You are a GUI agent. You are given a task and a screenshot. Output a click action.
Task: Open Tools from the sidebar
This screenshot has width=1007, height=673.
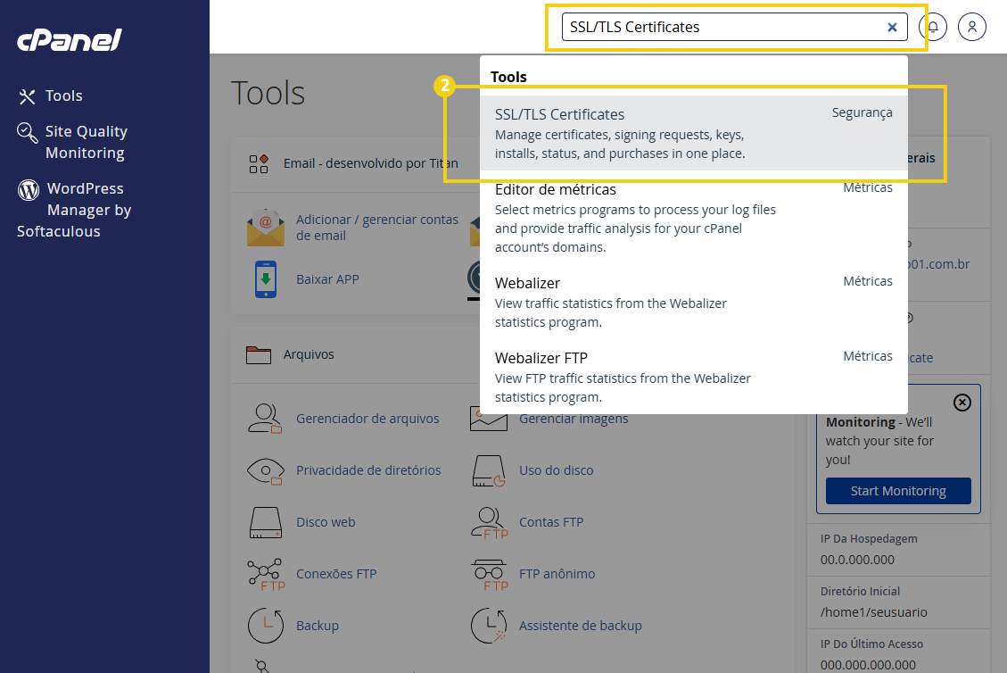coord(63,96)
